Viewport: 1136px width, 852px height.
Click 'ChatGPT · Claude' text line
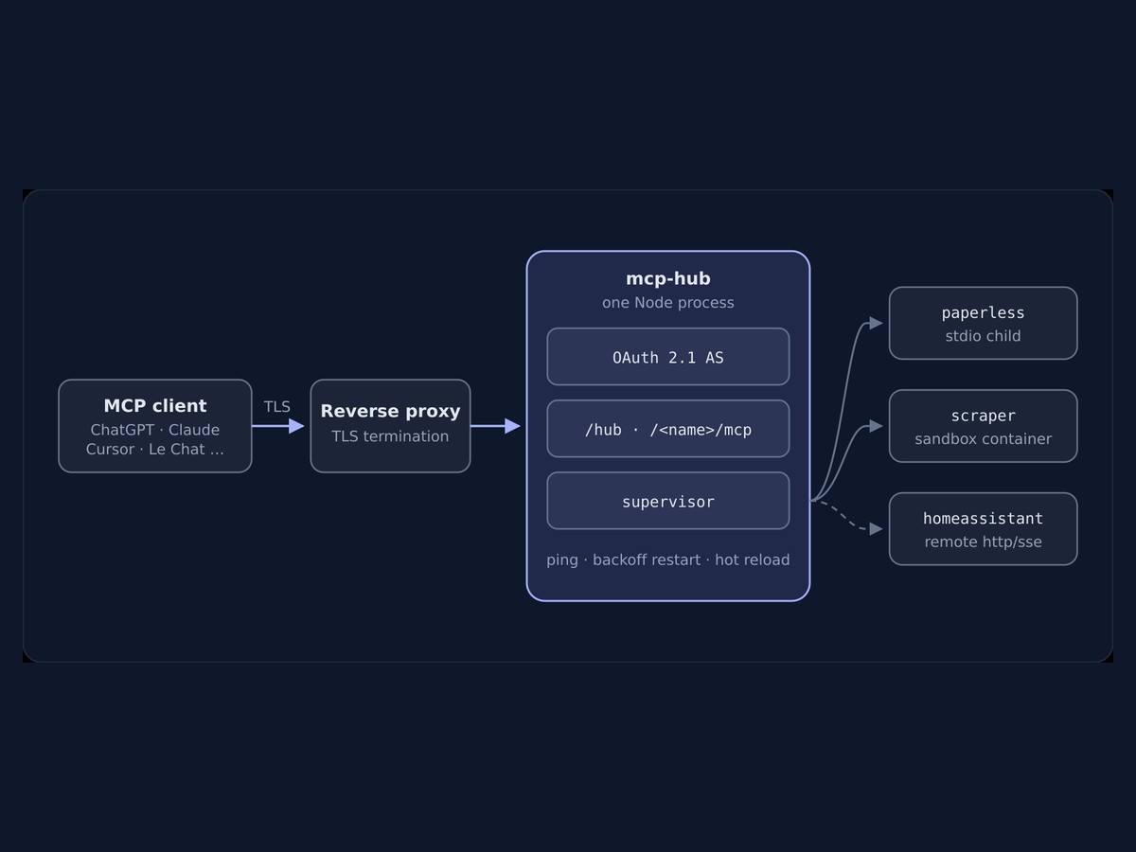click(x=155, y=430)
